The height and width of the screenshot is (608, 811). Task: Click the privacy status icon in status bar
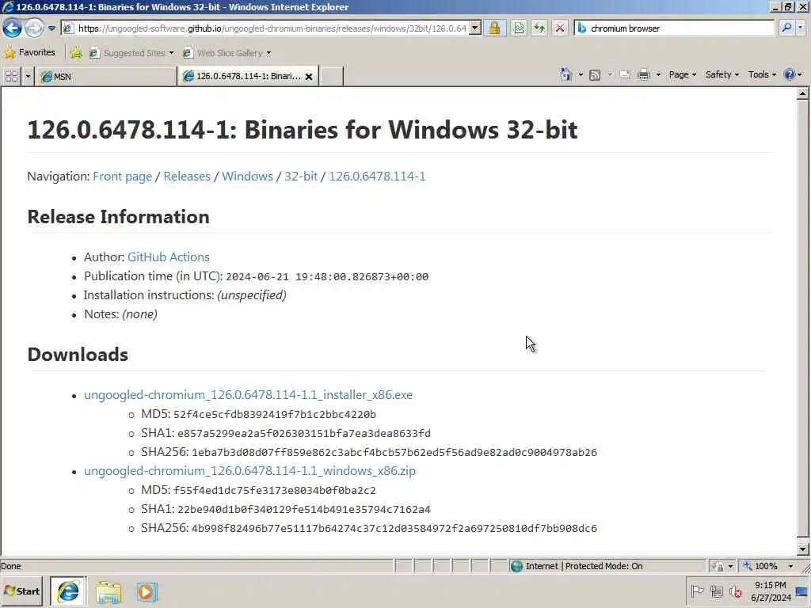coord(718,566)
